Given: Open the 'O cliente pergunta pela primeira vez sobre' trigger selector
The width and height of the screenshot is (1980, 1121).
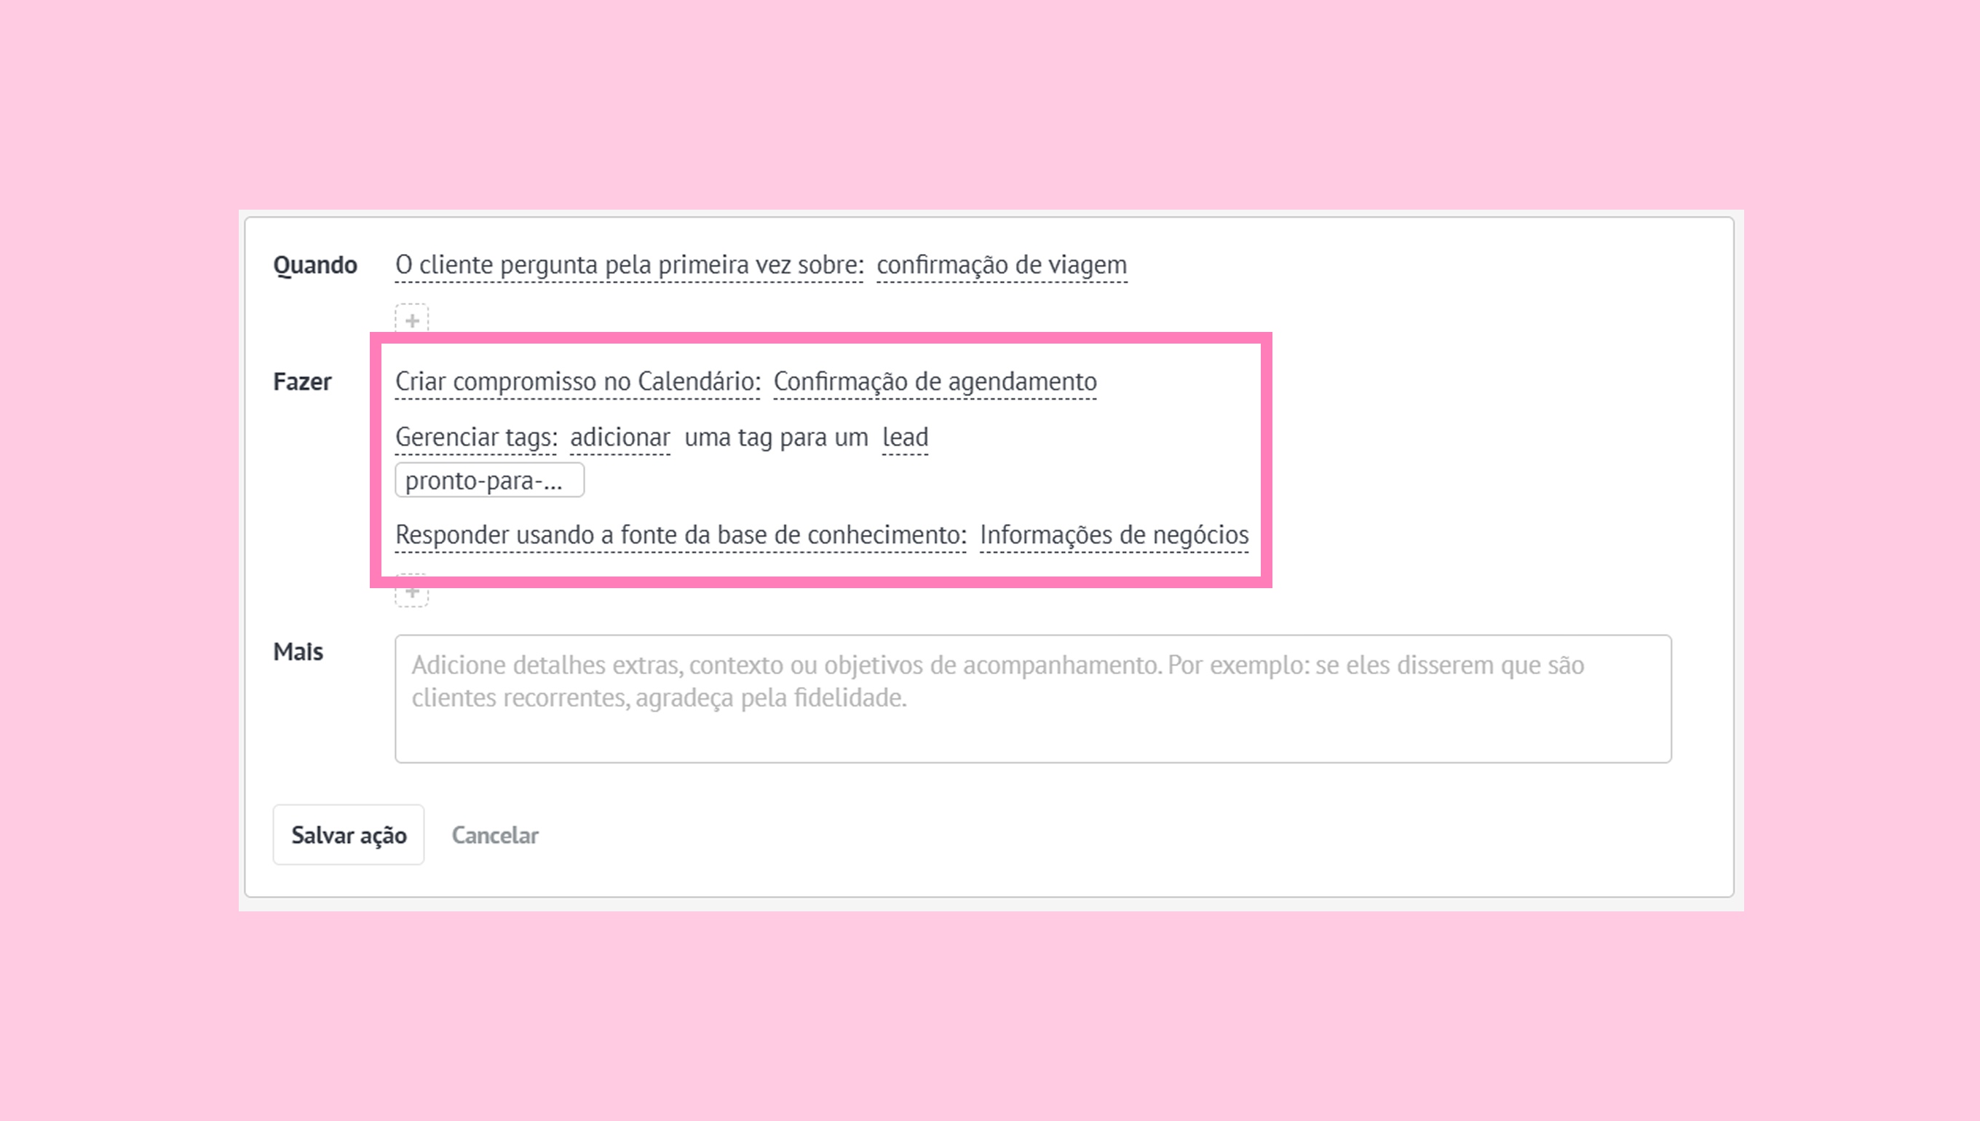Looking at the screenshot, I should (629, 265).
